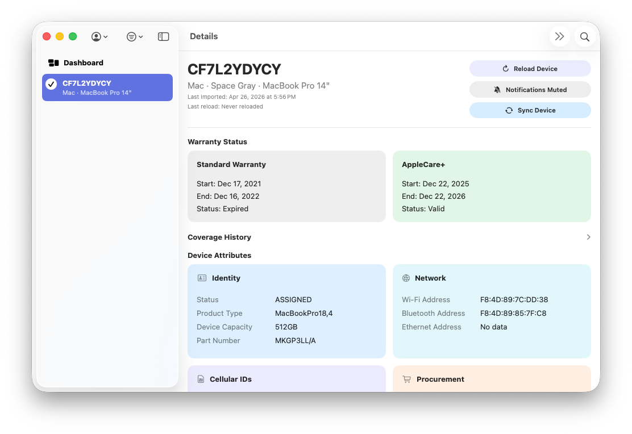Viewport: 632px width, 434px height.
Task: Click the Details title in toolbar
Action: coord(204,36)
